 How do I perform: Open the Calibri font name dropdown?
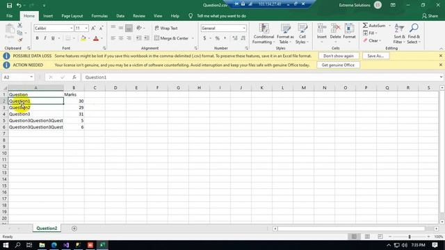(72, 28)
